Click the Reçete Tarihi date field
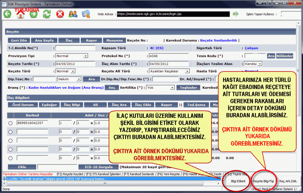This screenshot has height=193, width=303. (75, 64)
